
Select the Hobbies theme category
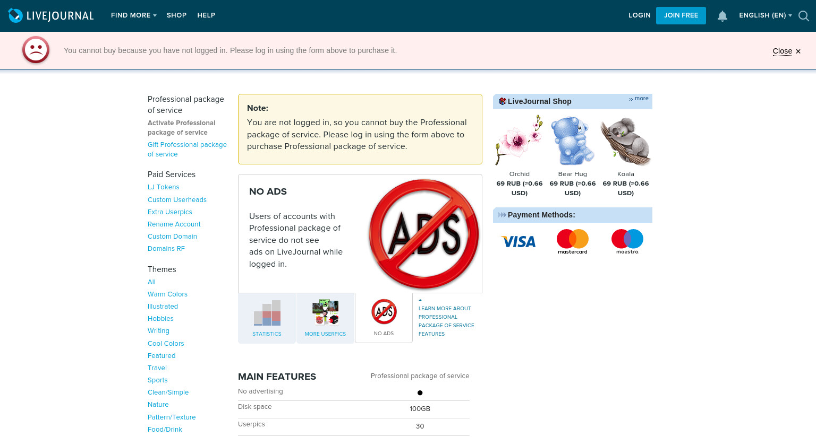[x=160, y=319]
